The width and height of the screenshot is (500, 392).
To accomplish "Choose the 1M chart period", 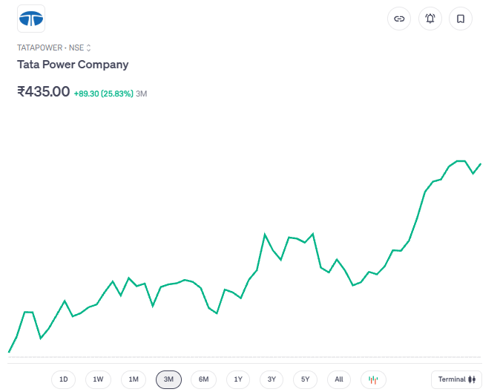I will coord(134,379).
